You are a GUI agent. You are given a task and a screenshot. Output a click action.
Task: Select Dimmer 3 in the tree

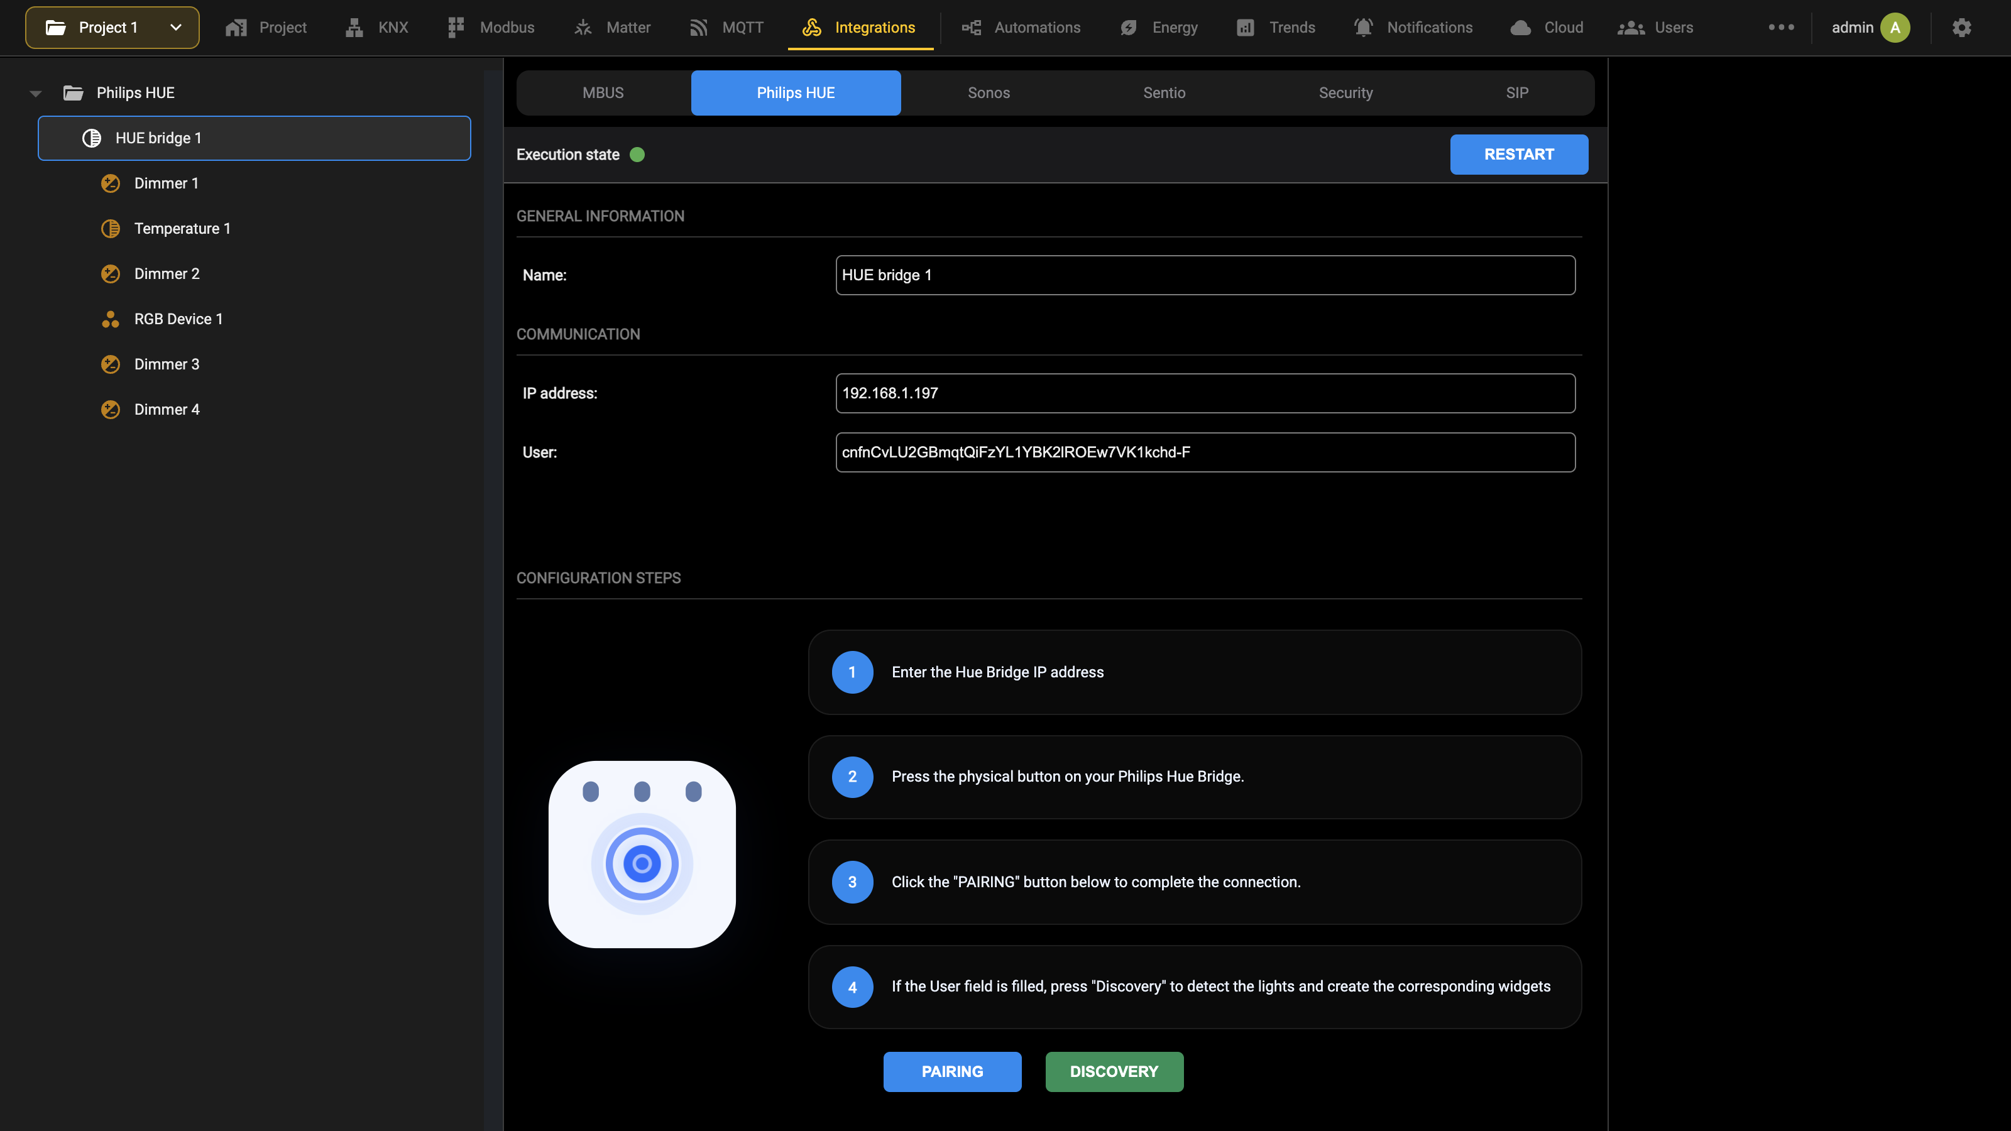point(167,364)
